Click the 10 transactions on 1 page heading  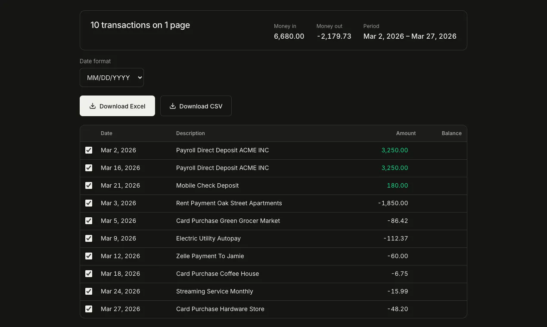point(140,25)
